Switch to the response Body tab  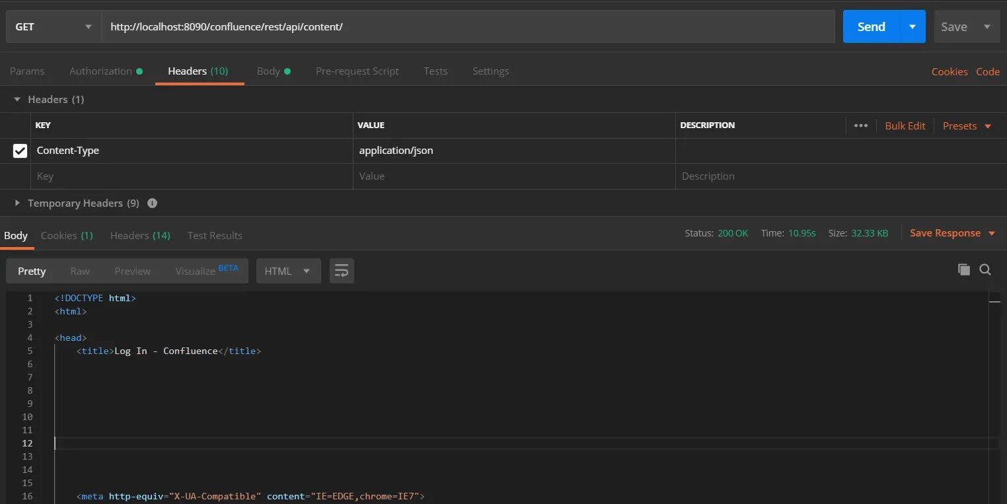click(16, 235)
